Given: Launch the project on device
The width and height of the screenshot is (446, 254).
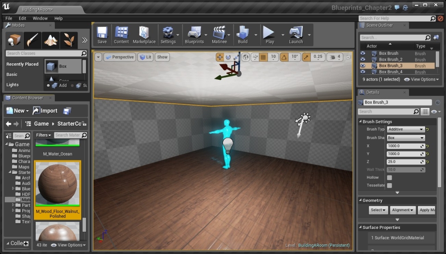Looking at the screenshot, I should (x=296, y=35).
